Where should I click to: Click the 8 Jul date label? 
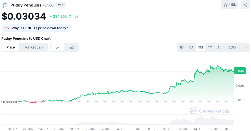pyautogui.click(x=152, y=129)
